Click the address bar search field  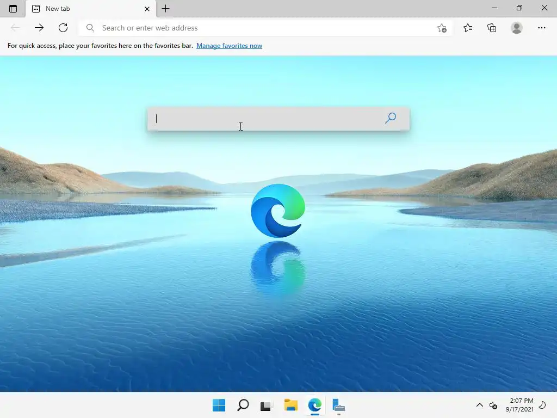(265, 28)
